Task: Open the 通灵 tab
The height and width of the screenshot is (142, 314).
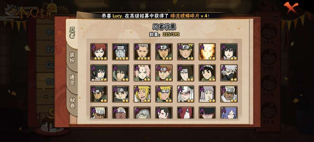Action: pos(72,80)
